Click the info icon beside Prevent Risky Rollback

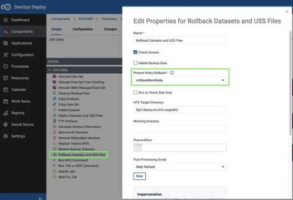(172, 73)
